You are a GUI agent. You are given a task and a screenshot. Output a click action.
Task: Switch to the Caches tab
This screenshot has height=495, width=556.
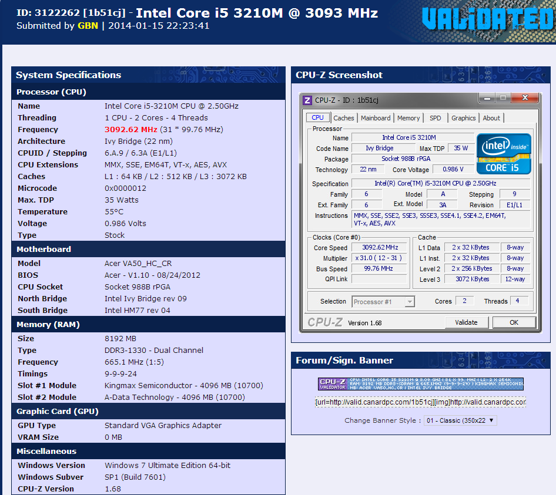[x=344, y=118]
